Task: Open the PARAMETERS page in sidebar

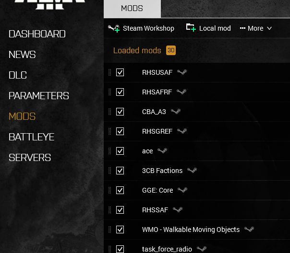Action: coord(39,96)
